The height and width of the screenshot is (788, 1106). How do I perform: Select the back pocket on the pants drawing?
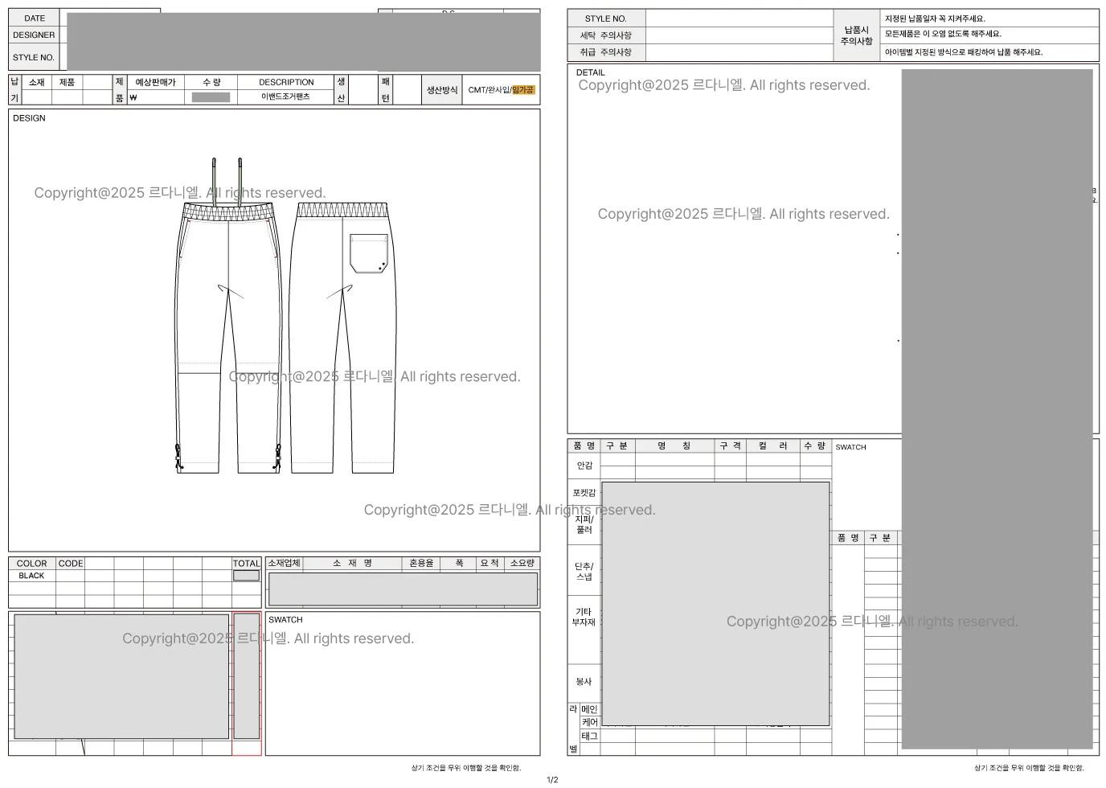click(369, 253)
